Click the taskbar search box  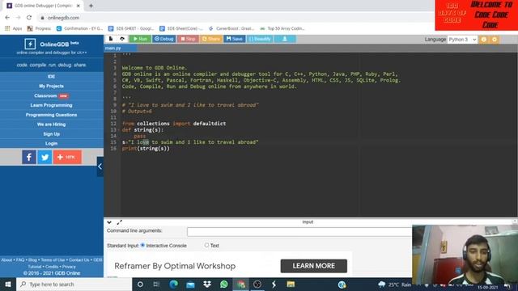point(74,285)
